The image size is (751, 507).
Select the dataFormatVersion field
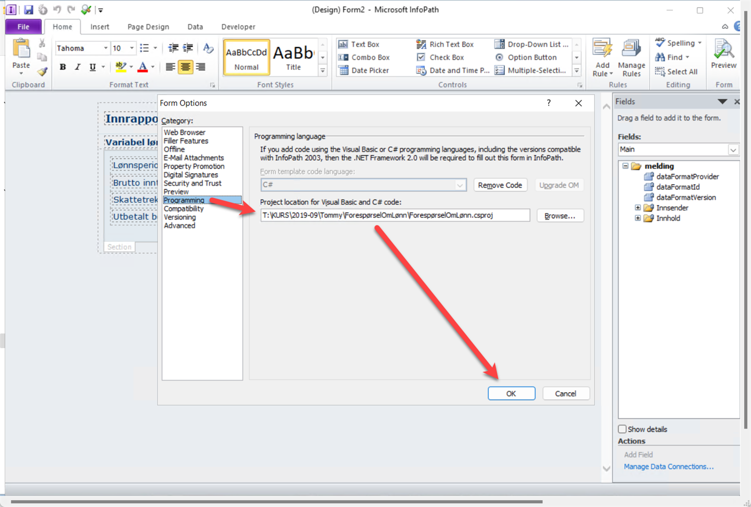pyautogui.click(x=680, y=197)
